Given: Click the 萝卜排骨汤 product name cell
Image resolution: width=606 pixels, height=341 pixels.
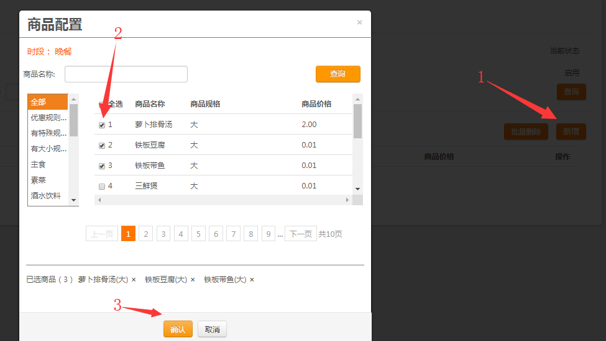Looking at the screenshot, I should (154, 125).
